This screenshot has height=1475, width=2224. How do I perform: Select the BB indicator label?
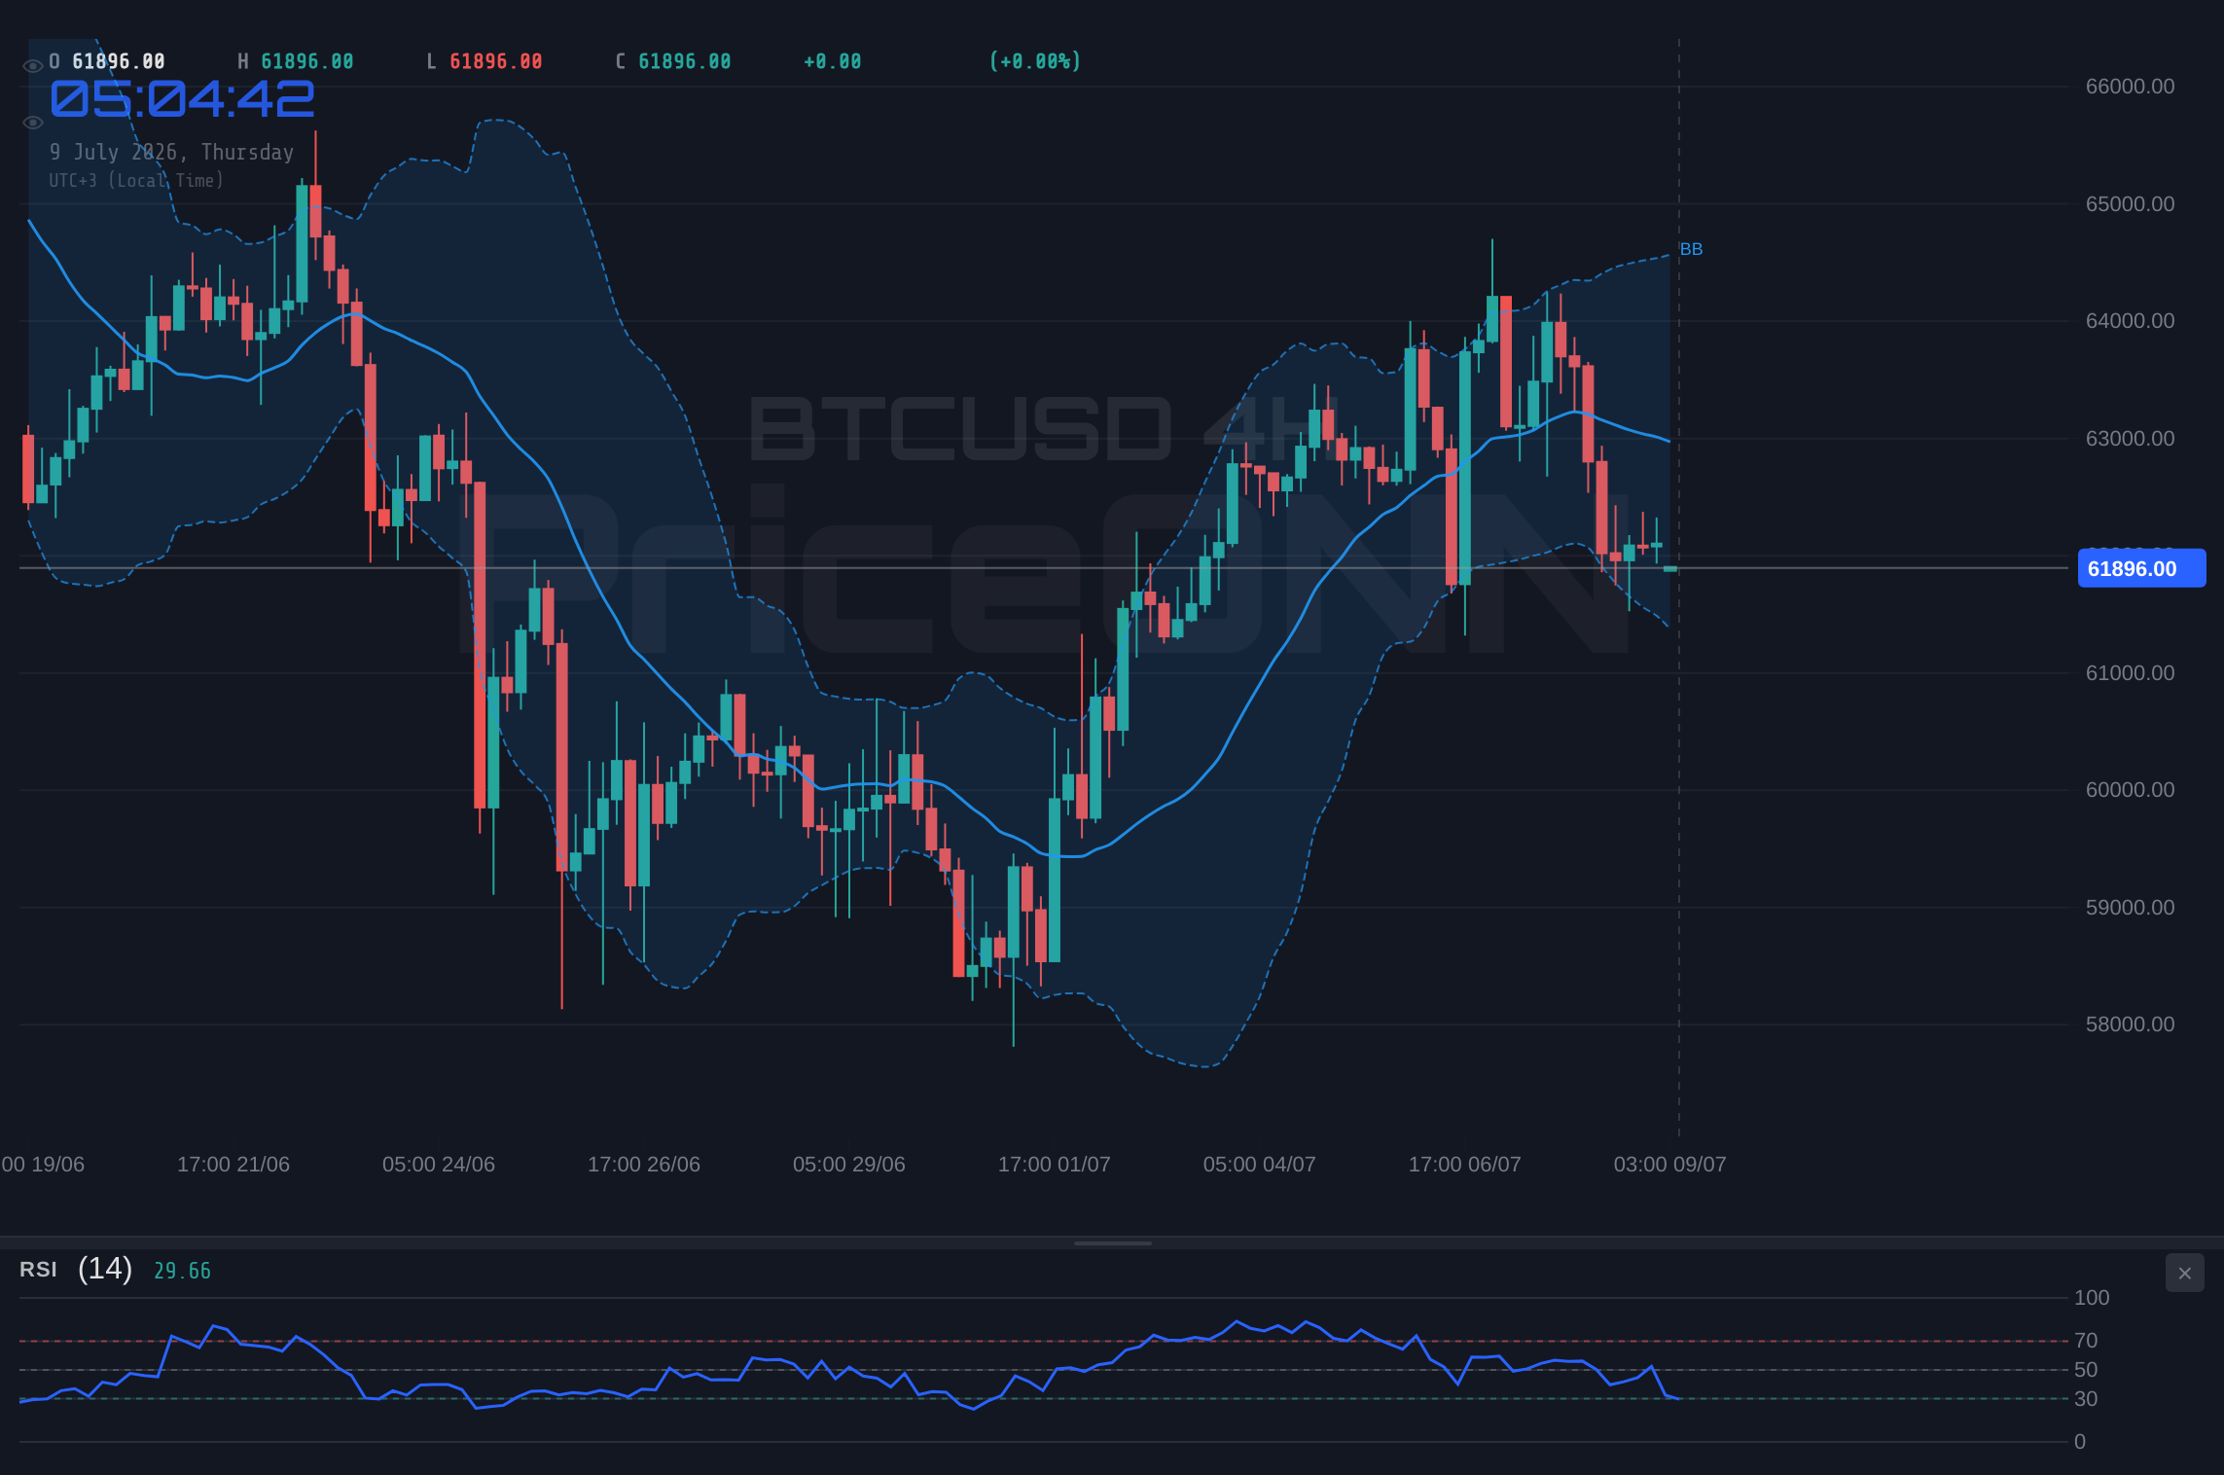point(1691,249)
